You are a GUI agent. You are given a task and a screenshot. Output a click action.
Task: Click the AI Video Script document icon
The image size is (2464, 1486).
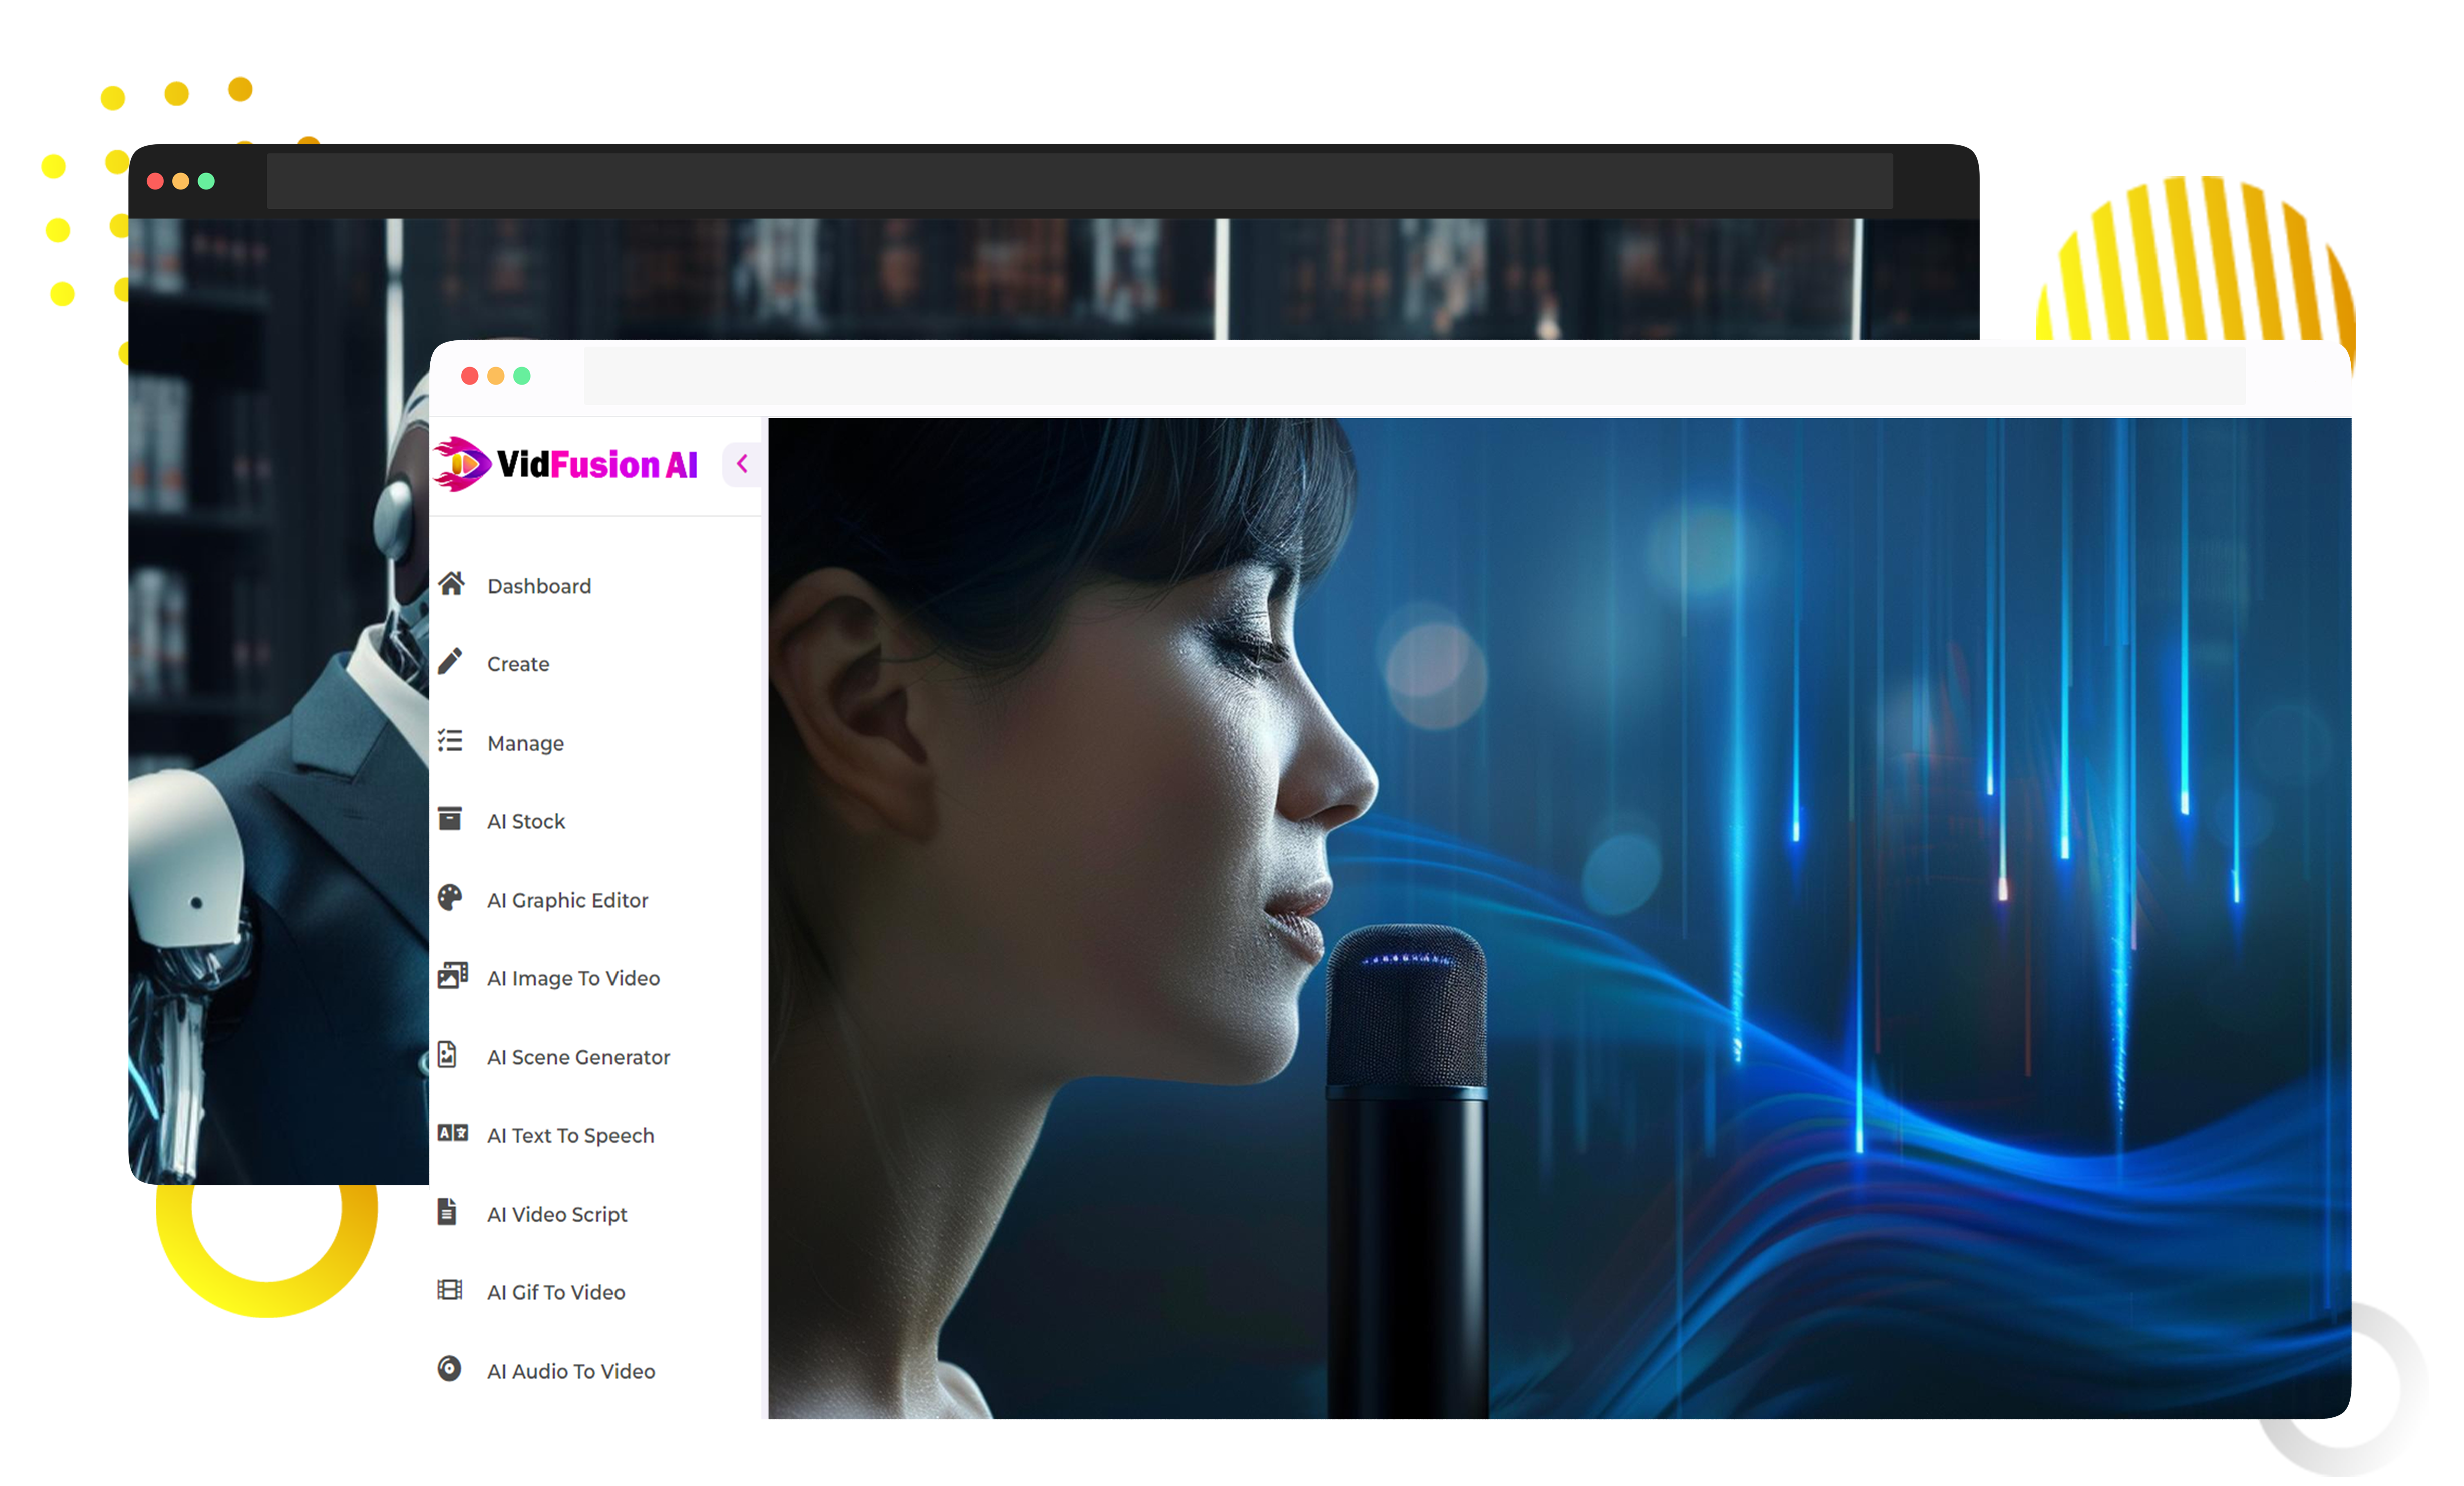447,1212
